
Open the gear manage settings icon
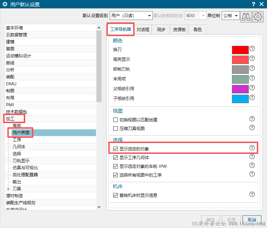(258, 17)
